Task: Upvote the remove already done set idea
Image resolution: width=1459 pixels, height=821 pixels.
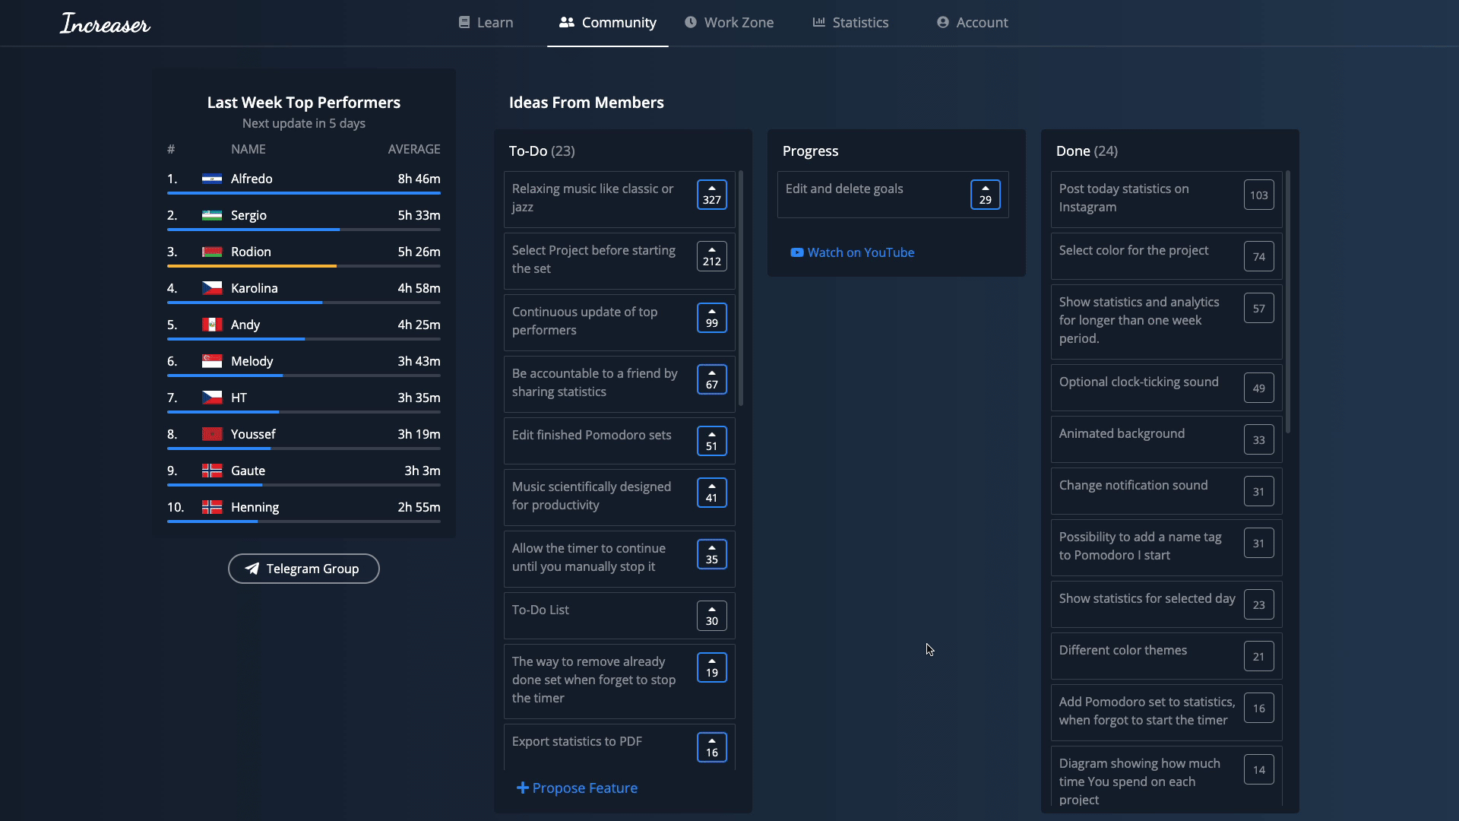Action: coord(712,667)
